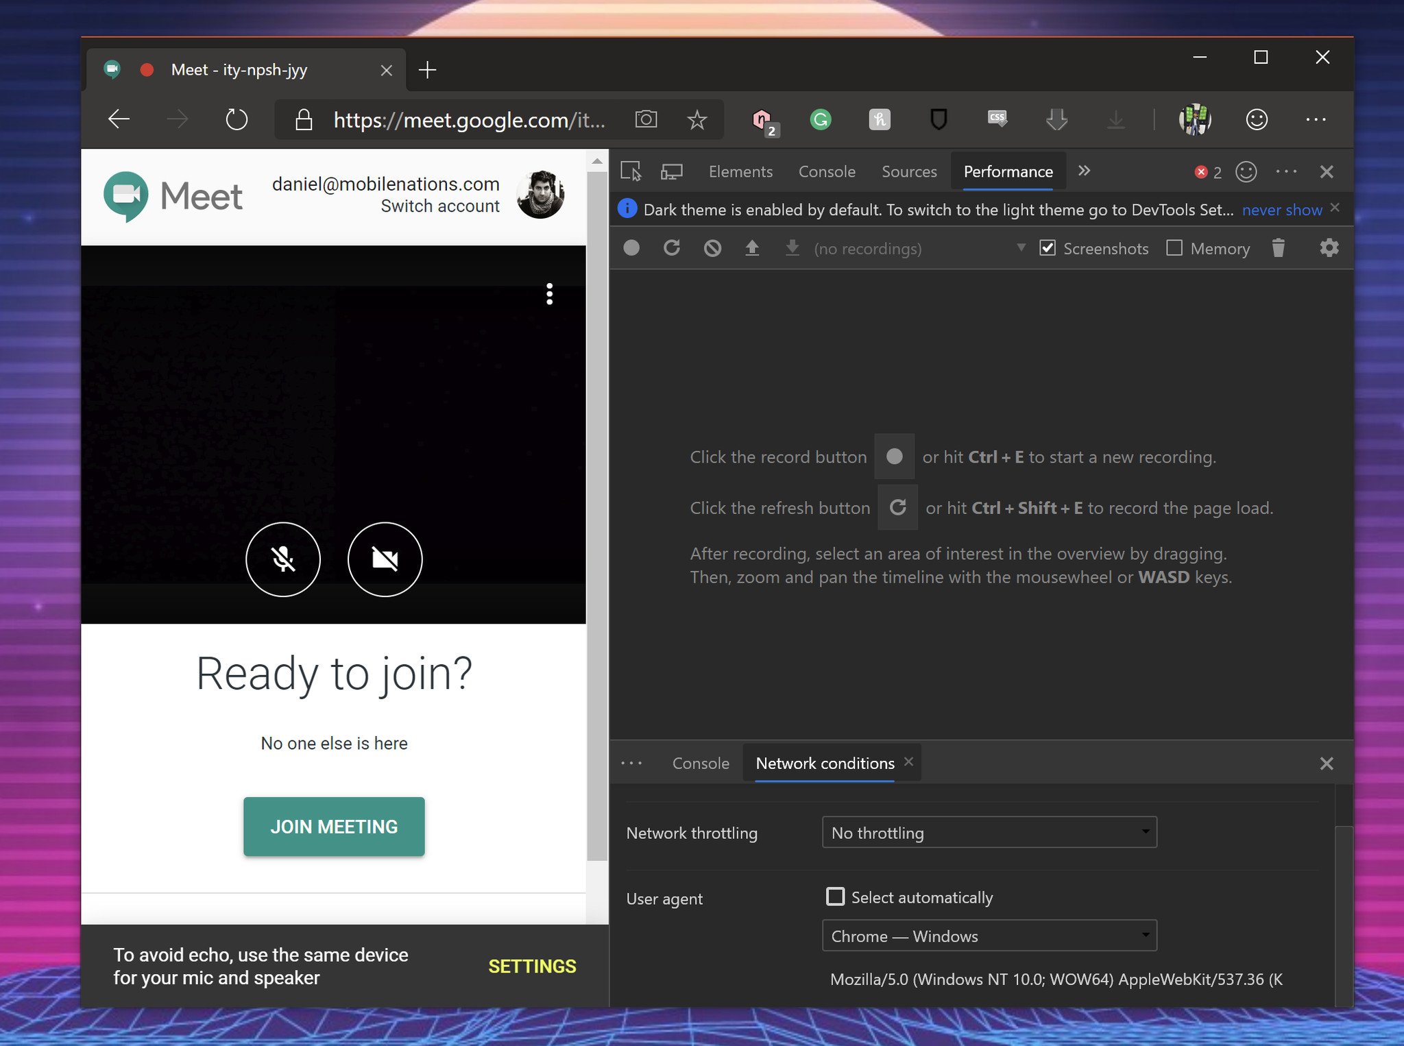Toggle the Memory checkbox in Performance
The height and width of the screenshot is (1046, 1404).
tap(1173, 247)
